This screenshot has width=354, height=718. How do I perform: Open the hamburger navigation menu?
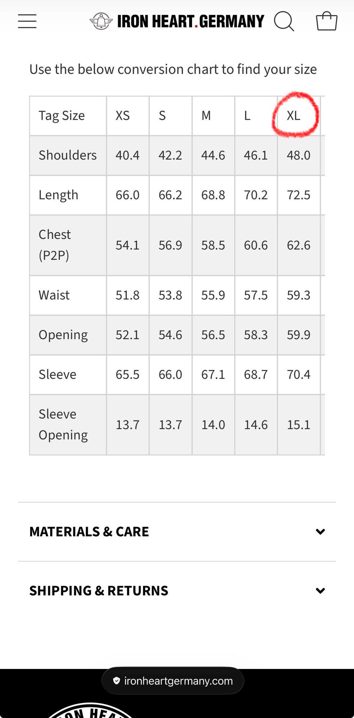pos(27,21)
